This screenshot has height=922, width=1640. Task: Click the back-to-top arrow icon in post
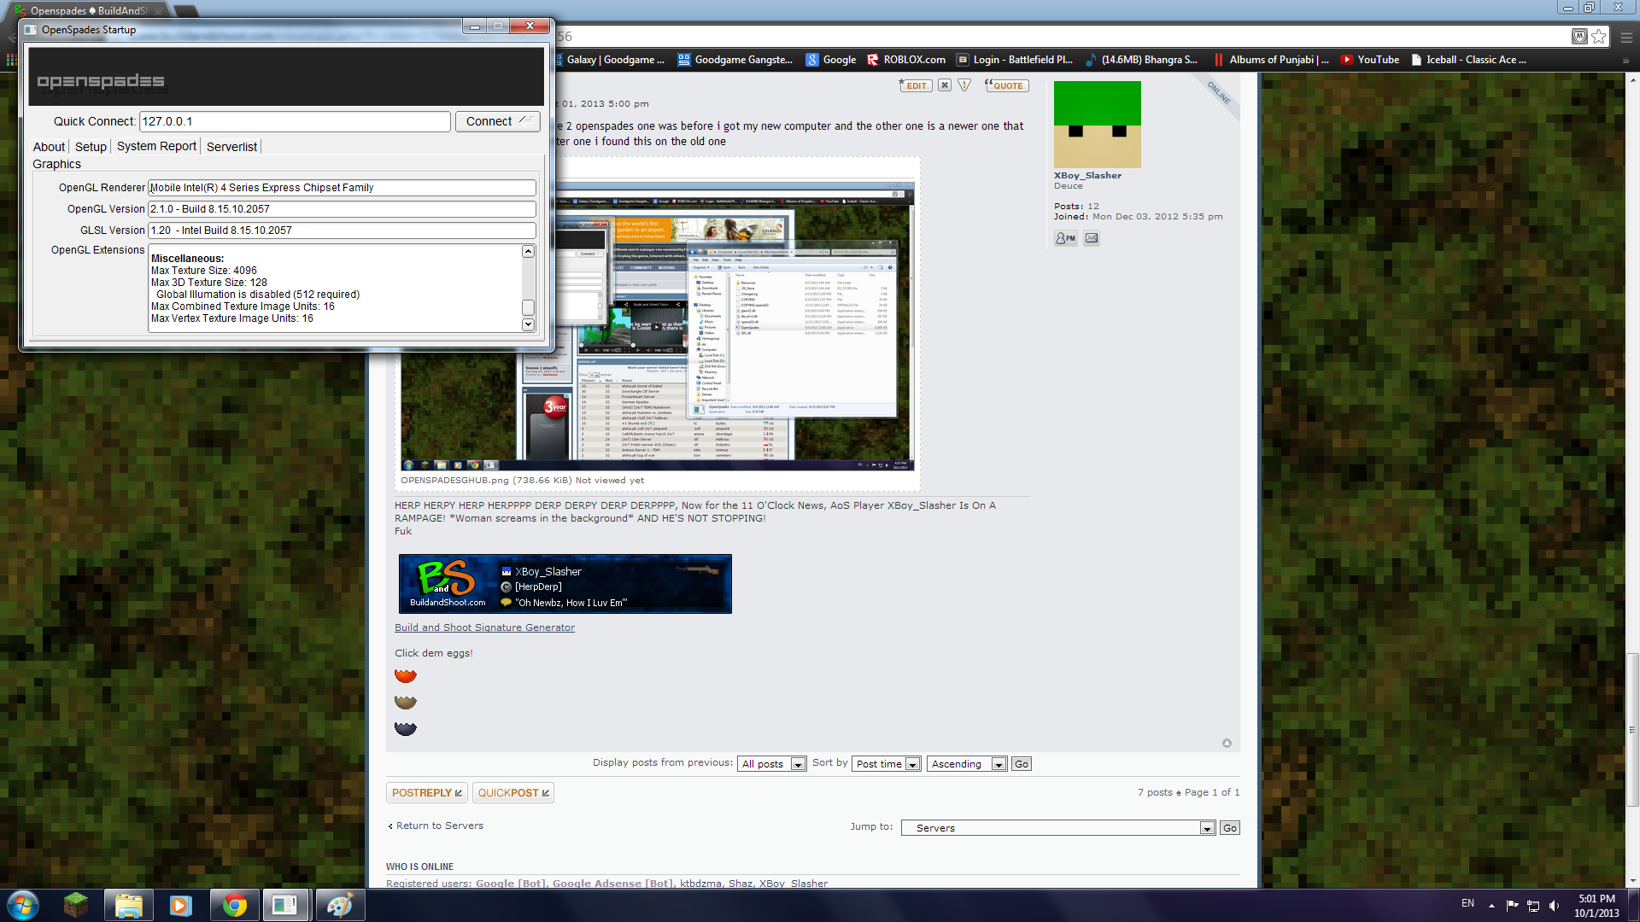(1227, 744)
